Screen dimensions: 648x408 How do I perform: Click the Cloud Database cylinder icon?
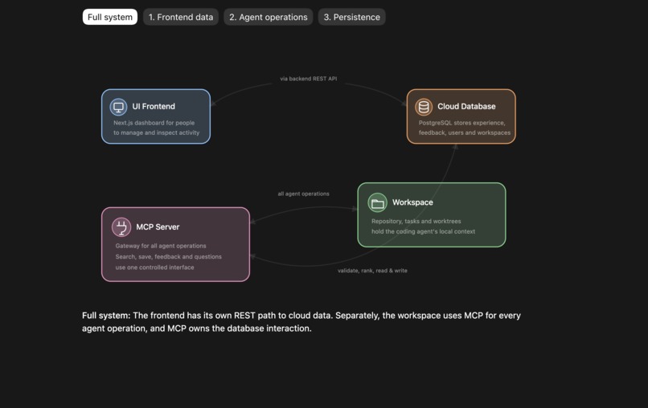pos(424,107)
